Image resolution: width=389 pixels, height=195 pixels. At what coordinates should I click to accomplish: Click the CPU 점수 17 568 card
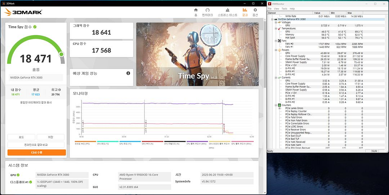click(x=102, y=49)
